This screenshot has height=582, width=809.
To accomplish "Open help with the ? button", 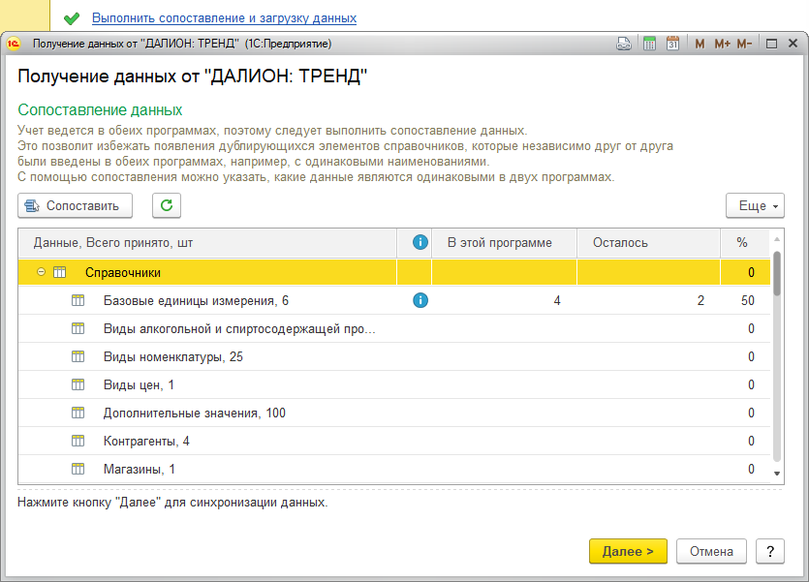I will coord(770,552).
